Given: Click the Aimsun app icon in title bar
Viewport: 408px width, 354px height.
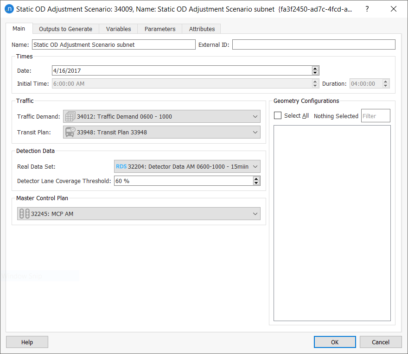Looking at the screenshot, I should tap(9, 9).
